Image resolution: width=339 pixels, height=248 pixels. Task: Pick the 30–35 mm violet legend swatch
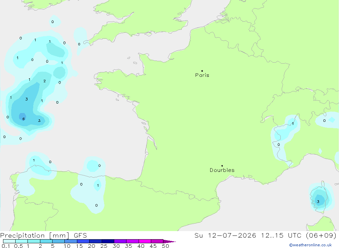pos(120,241)
